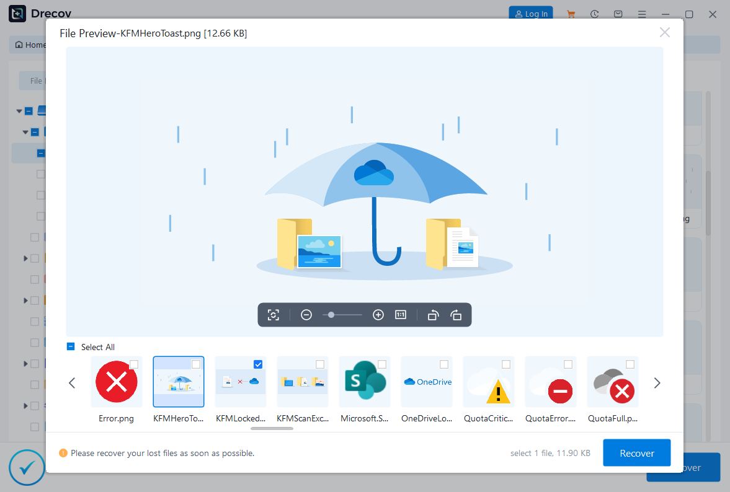
Task: Open the feedback mail icon
Action: coord(618,14)
